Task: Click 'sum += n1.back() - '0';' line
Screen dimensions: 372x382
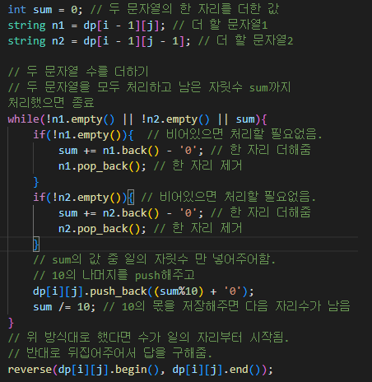Action: [x=131, y=151]
